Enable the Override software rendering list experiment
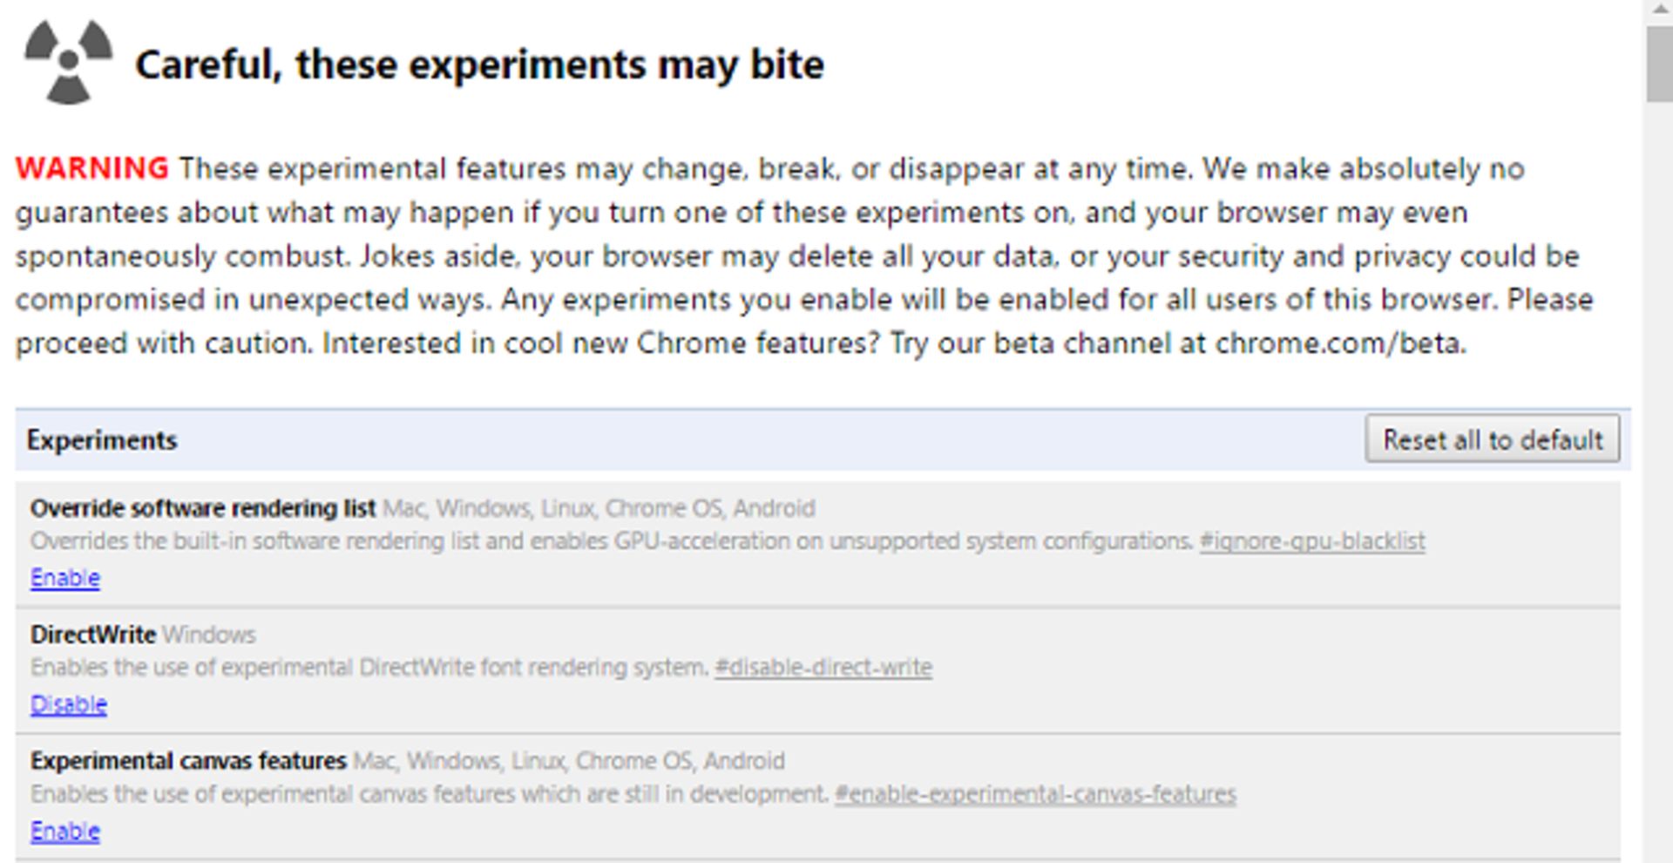The height and width of the screenshot is (863, 1673). (65, 578)
